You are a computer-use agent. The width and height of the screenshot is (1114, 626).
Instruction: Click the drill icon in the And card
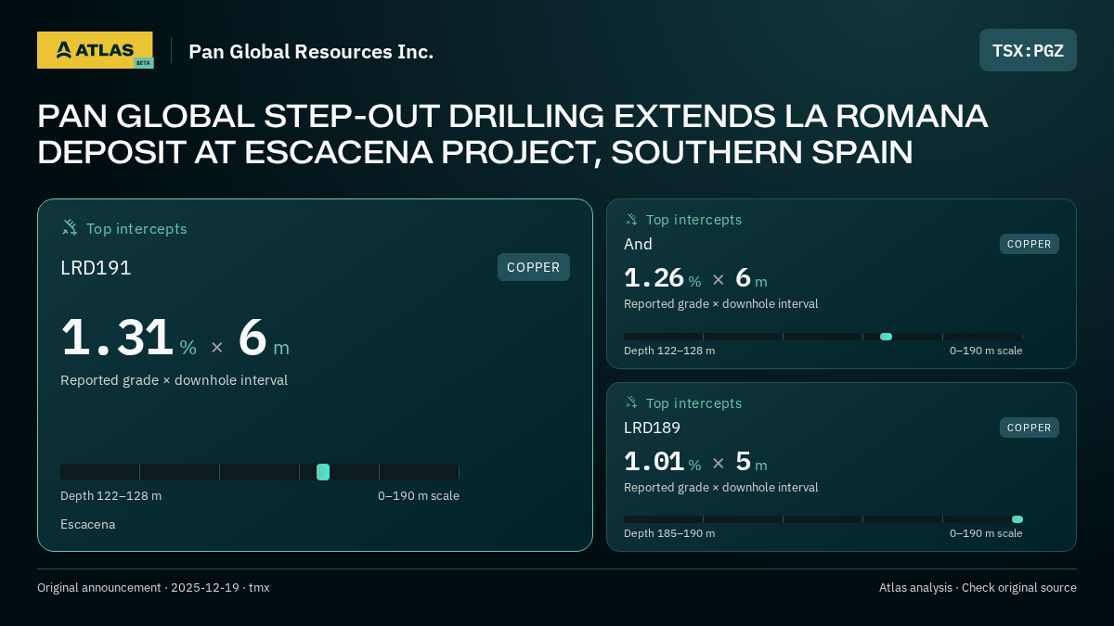631,220
